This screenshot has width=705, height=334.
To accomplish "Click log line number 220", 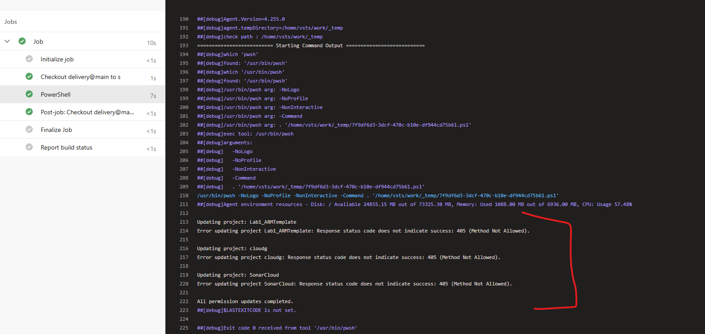I will click(184, 284).
